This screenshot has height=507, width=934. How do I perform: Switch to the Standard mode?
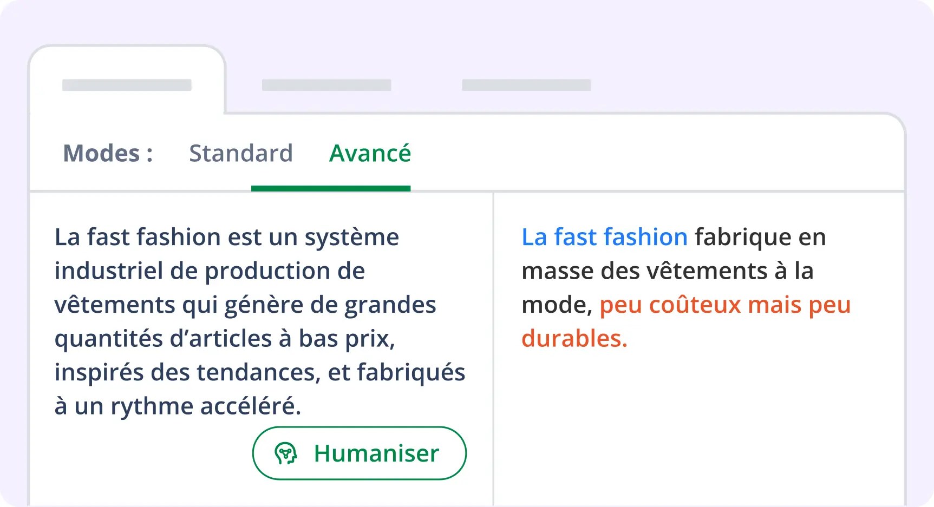pos(241,154)
